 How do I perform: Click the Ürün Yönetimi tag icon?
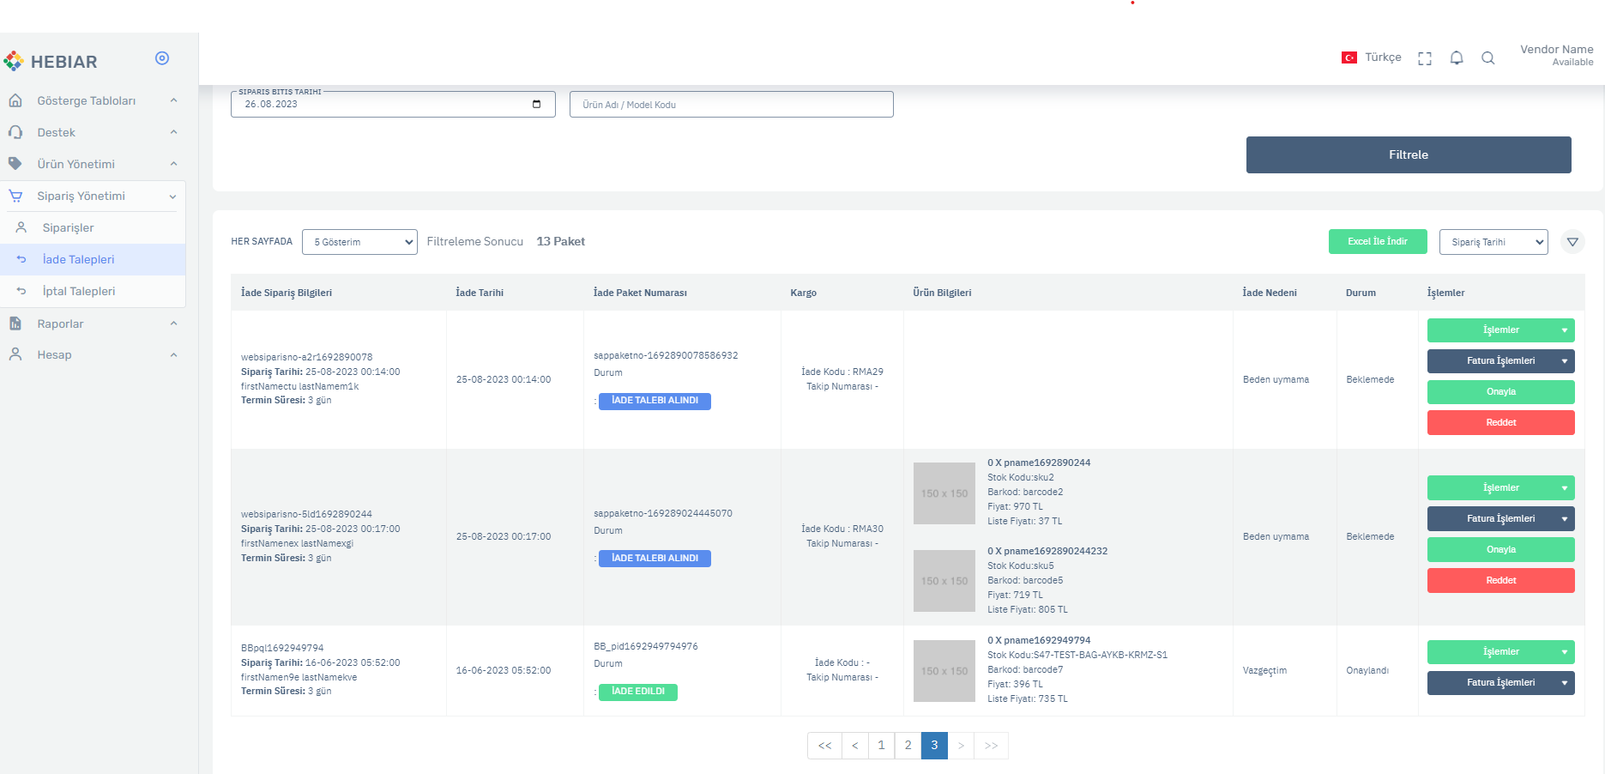[x=15, y=163]
